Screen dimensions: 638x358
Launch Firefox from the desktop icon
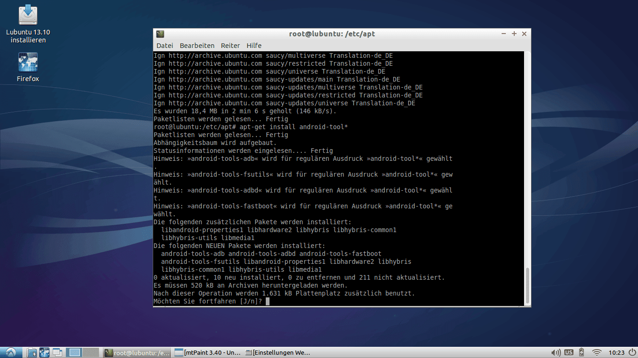click(28, 67)
